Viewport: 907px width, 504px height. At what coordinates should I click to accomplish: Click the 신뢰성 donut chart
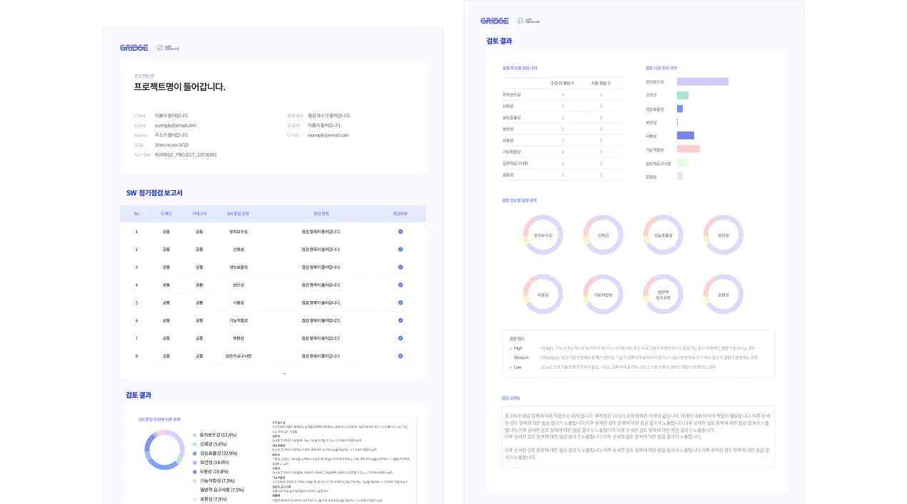point(603,234)
